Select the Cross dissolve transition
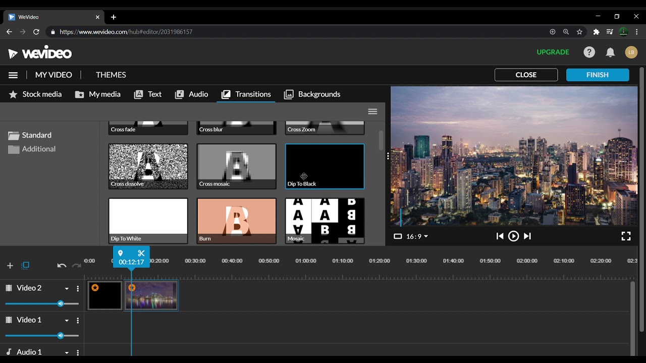Viewport: 646px width, 363px height. pyautogui.click(x=148, y=166)
